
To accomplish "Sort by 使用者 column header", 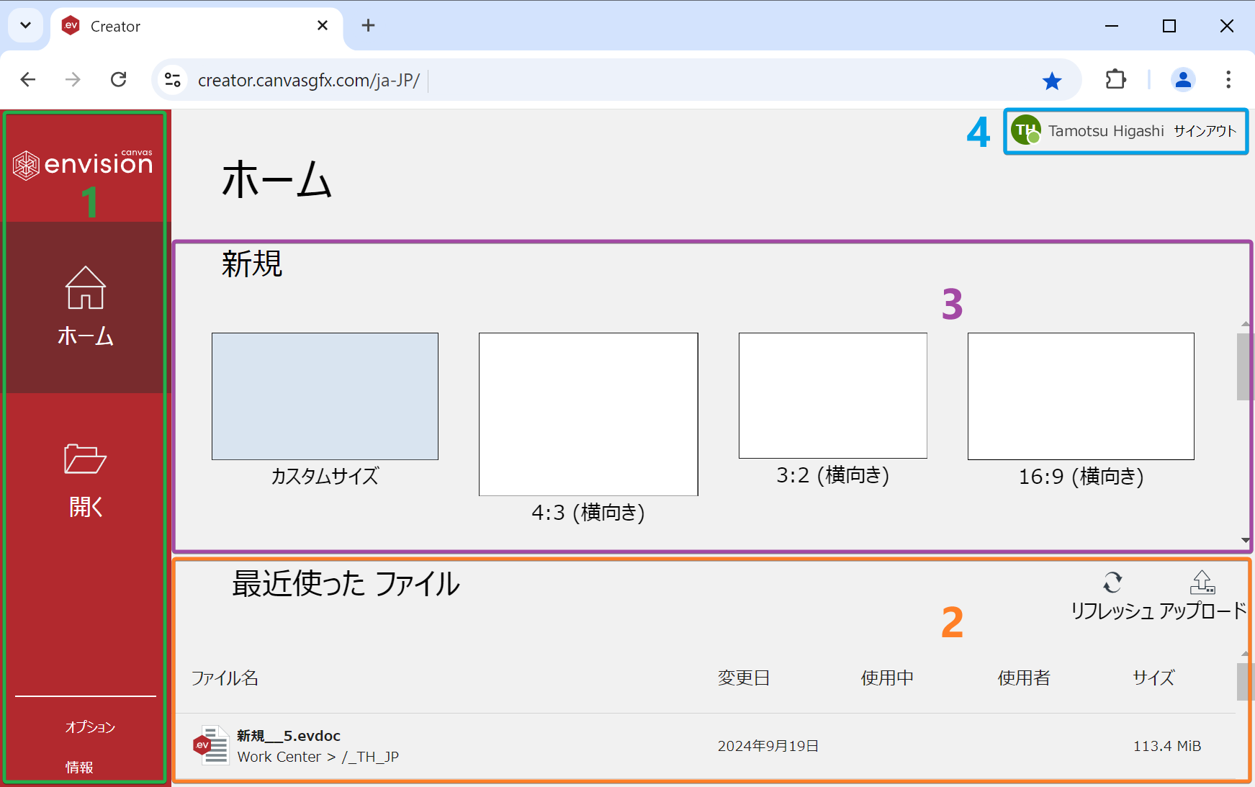I will pyautogui.click(x=1024, y=678).
